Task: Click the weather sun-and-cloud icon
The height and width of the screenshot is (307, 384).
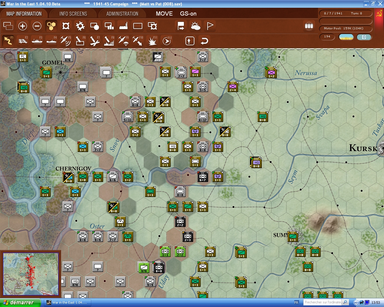Action: tap(195, 26)
